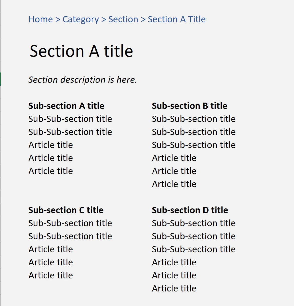The width and height of the screenshot is (294, 306).
Task: Click first Sub-Sub-section title under Sub-section D
Action: (194, 223)
